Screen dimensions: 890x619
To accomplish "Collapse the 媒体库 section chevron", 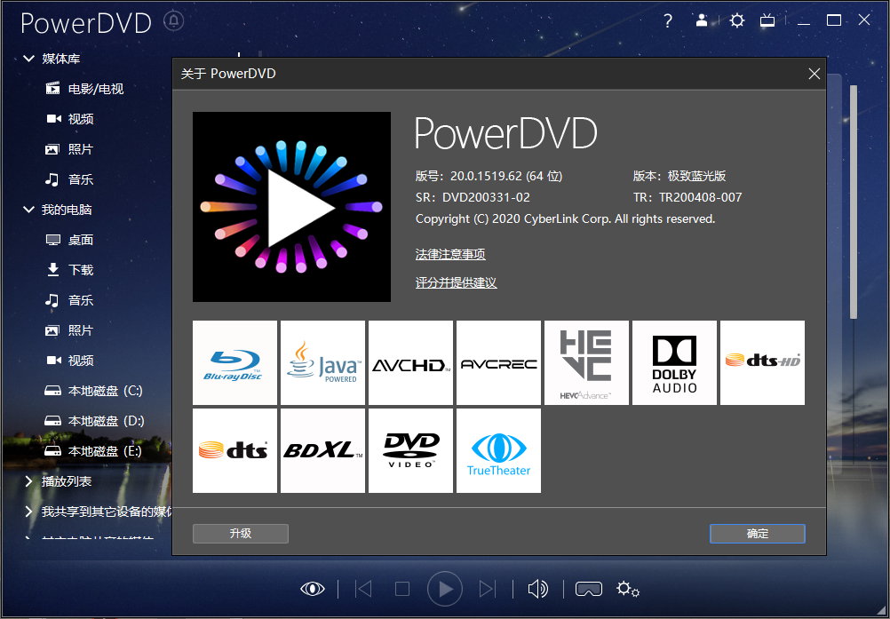I will pyautogui.click(x=28, y=59).
